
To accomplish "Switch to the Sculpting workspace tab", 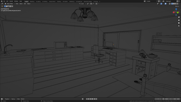I will 38,1.
